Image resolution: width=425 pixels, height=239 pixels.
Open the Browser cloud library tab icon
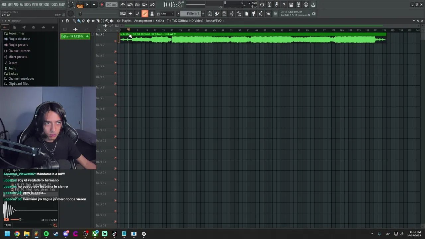(x=43, y=27)
